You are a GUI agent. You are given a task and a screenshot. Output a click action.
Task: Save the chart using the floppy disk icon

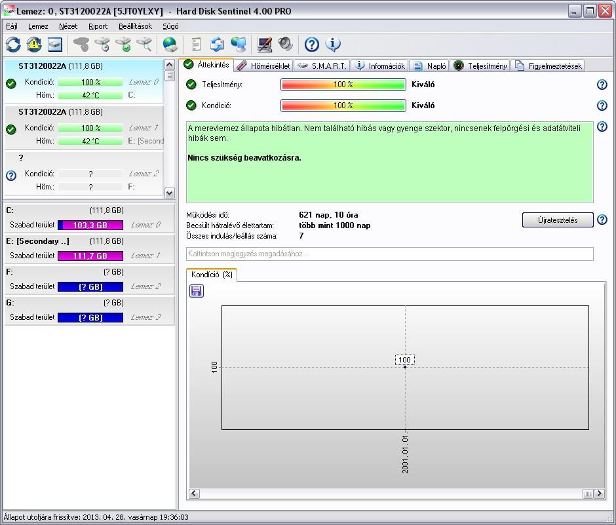[x=197, y=291]
